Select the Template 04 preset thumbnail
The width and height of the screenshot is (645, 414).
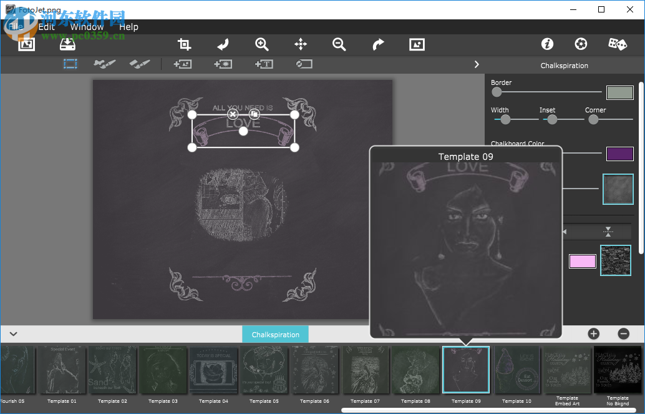click(213, 370)
